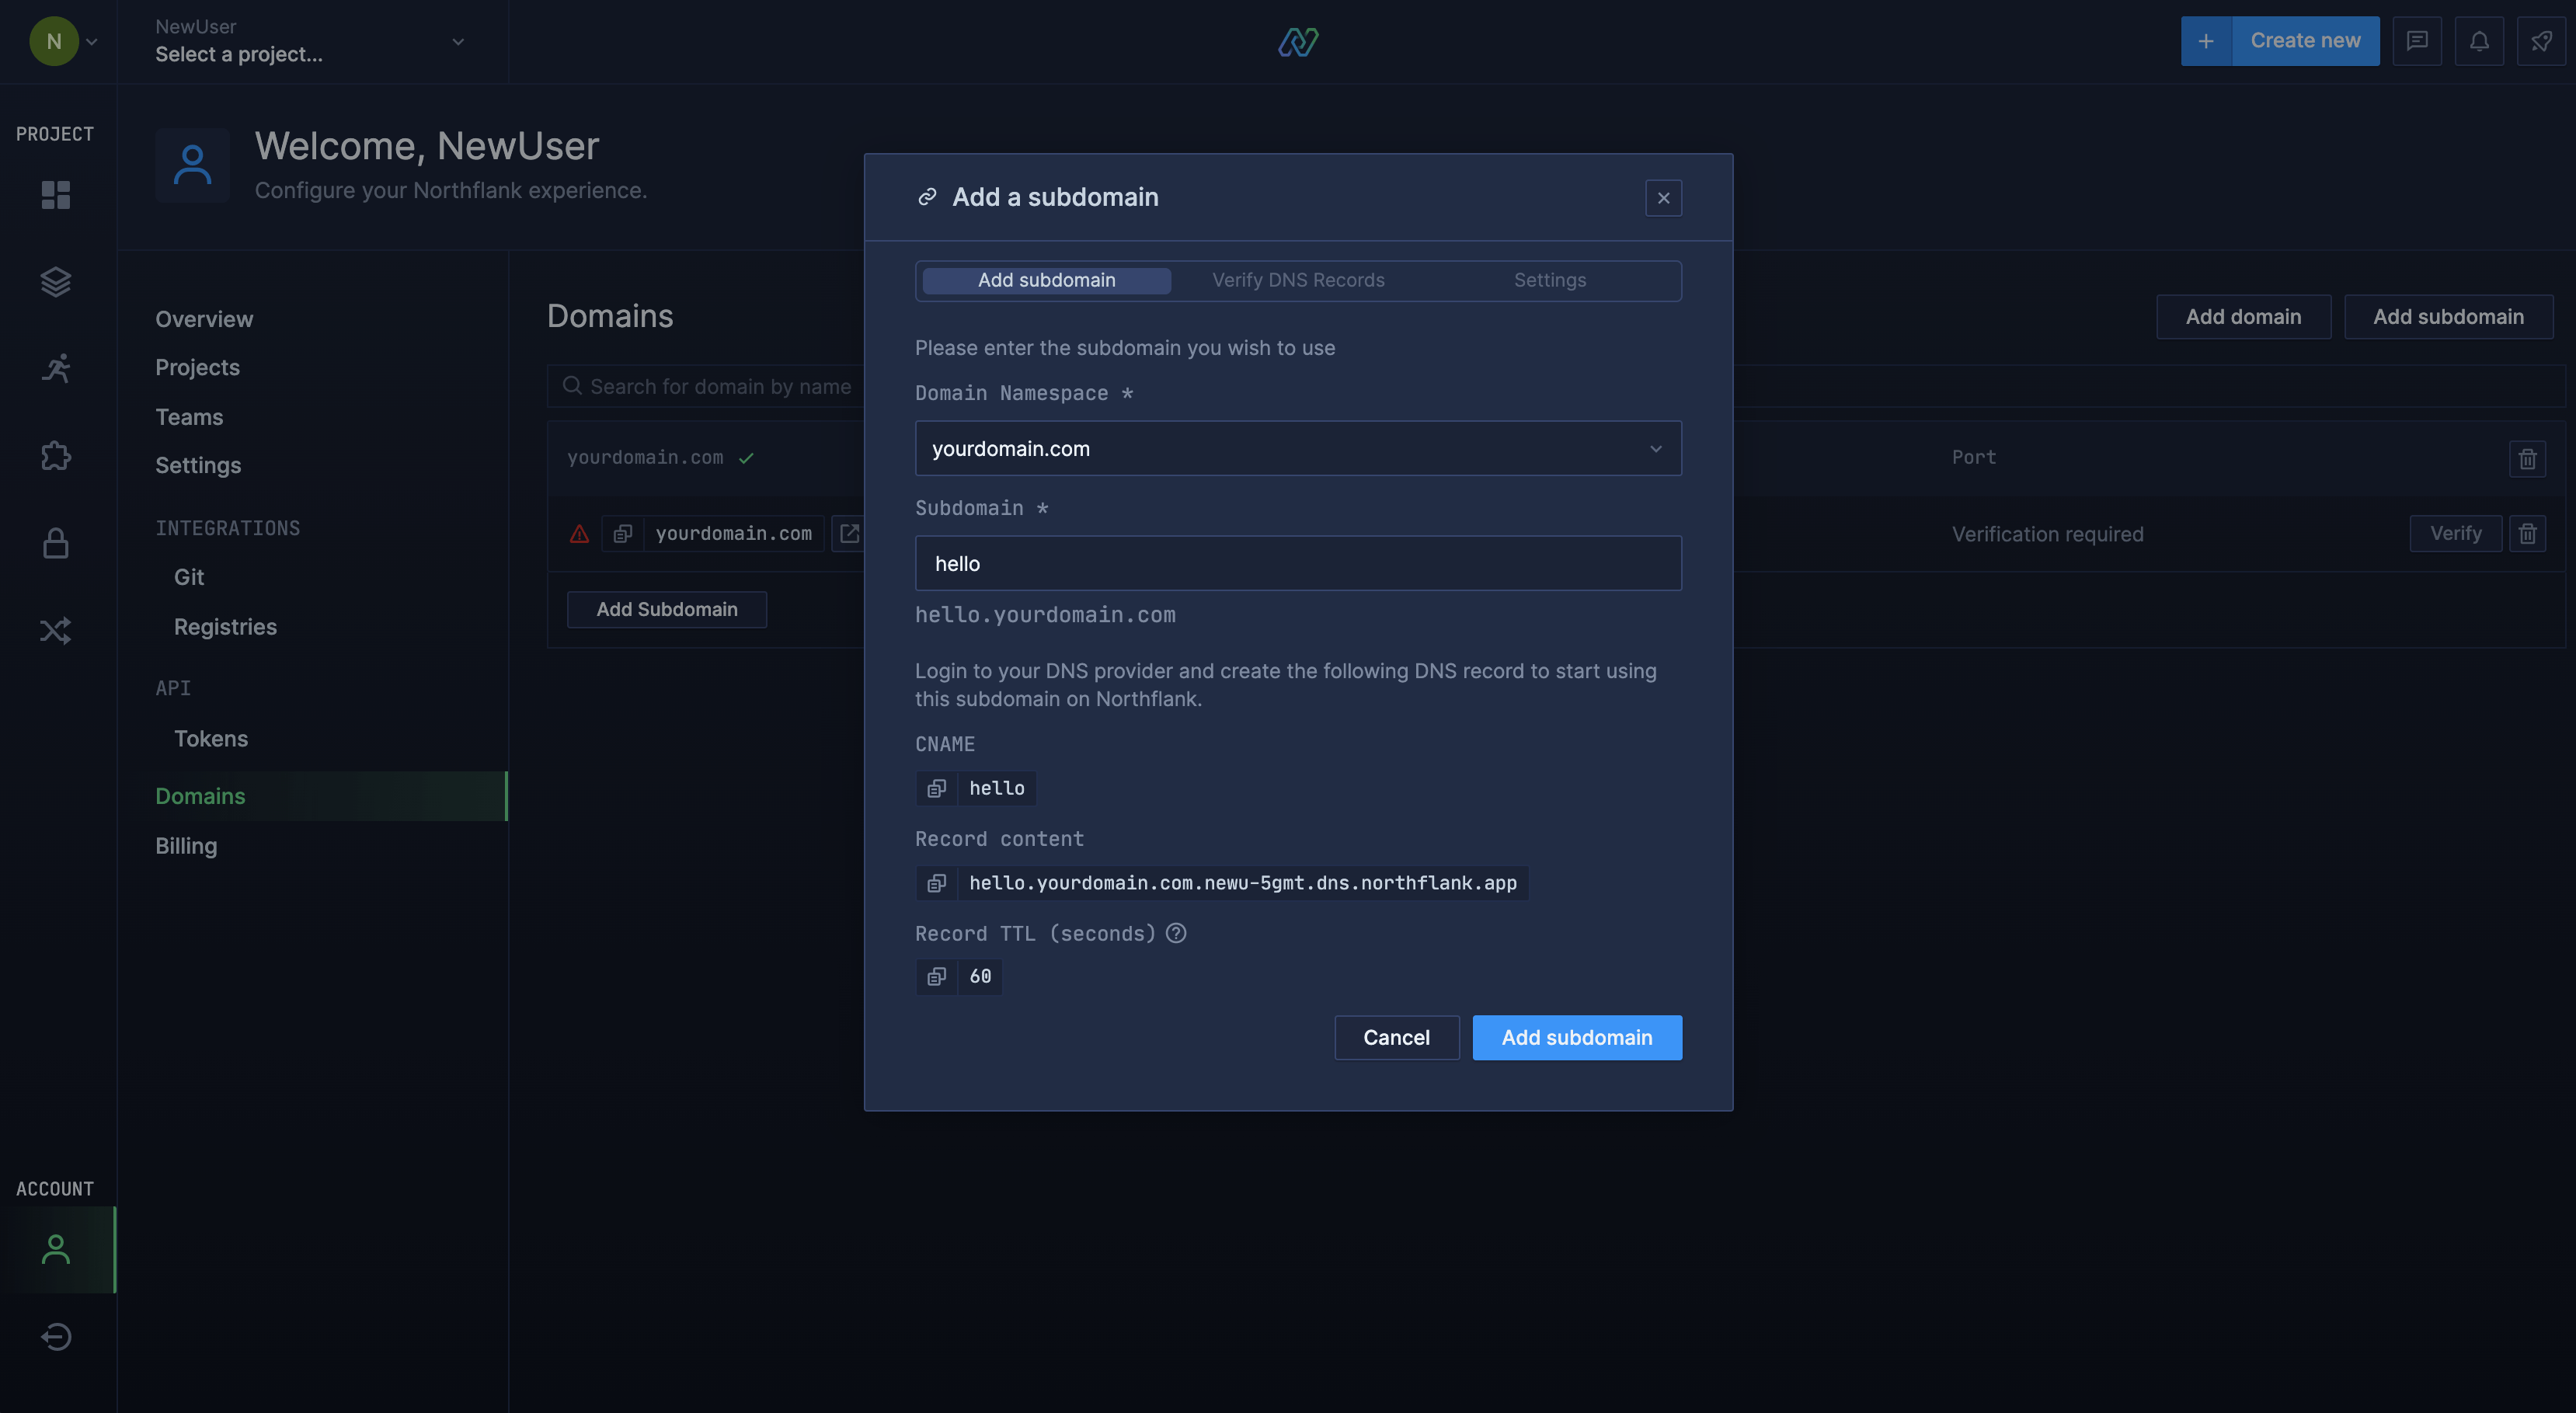Open Settings in account side menu
This screenshot has width=2576, height=1413.
198,465
